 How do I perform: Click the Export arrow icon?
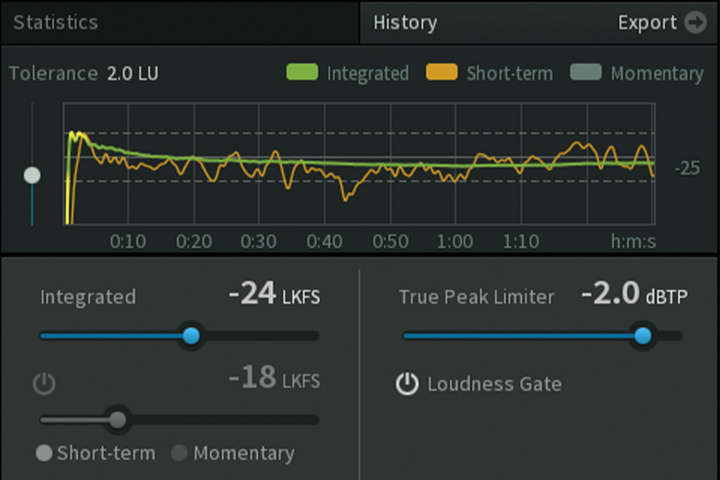coord(695,23)
